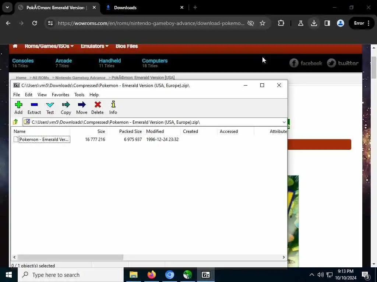Viewport: 377px width, 282px height.
Task: Open the Help menu in 7-Zip
Action: pyautogui.click(x=94, y=95)
